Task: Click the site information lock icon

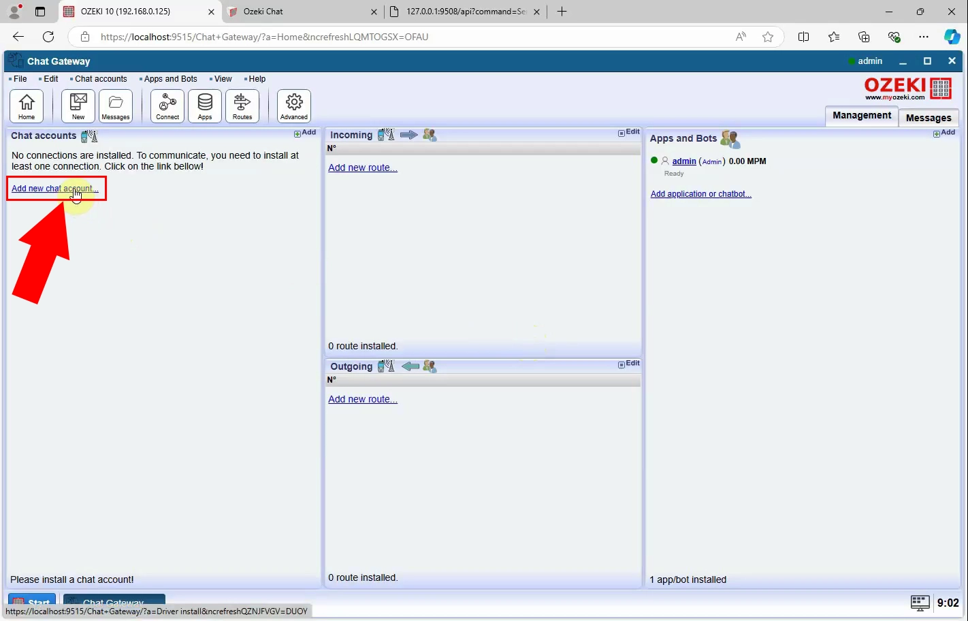Action: [85, 37]
